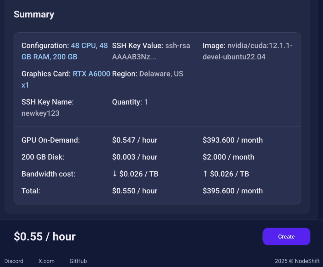The width and height of the screenshot is (323, 267).
Task: Click the '$393.600 / month' GPU price
Action: pyautogui.click(x=233, y=140)
